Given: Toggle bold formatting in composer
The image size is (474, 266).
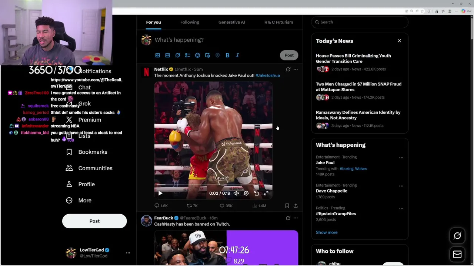Looking at the screenshot, I should [x=227, y=55].
